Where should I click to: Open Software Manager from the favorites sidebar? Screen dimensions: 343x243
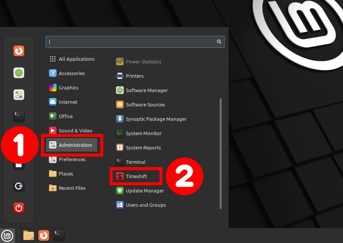point(19,73)
